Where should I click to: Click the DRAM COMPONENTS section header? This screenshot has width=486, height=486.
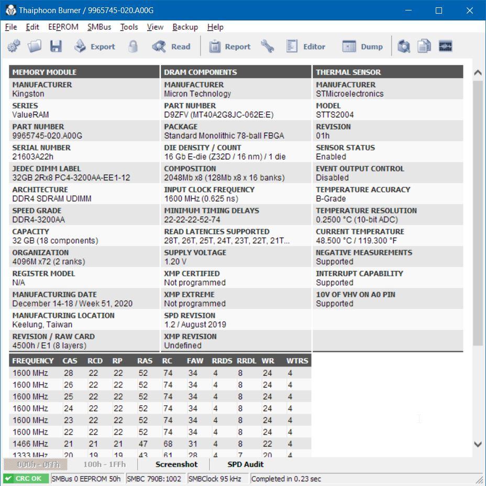[236, 72]
